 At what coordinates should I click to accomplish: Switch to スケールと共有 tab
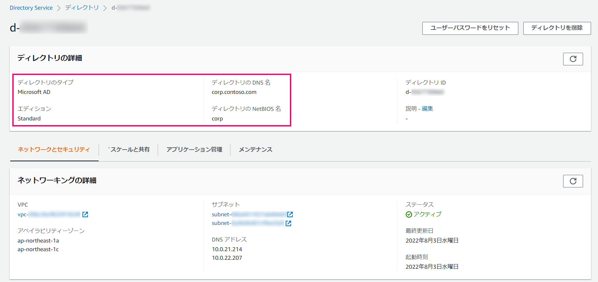[x=128, y=150]
